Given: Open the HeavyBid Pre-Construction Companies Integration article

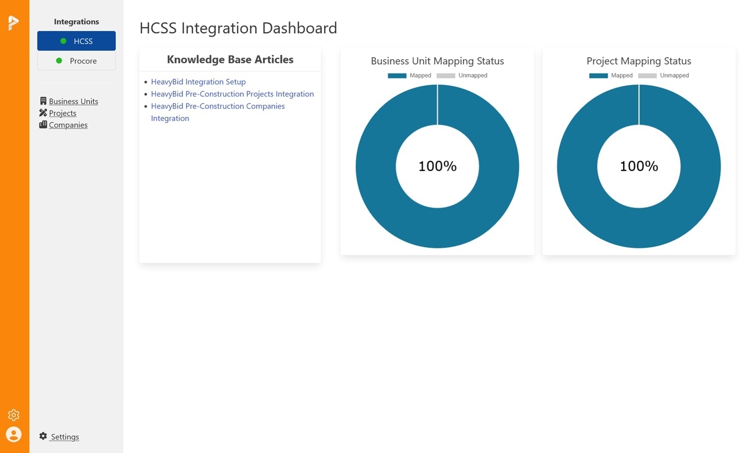Looking at the screenshot, I should click(x=218, y=112).
